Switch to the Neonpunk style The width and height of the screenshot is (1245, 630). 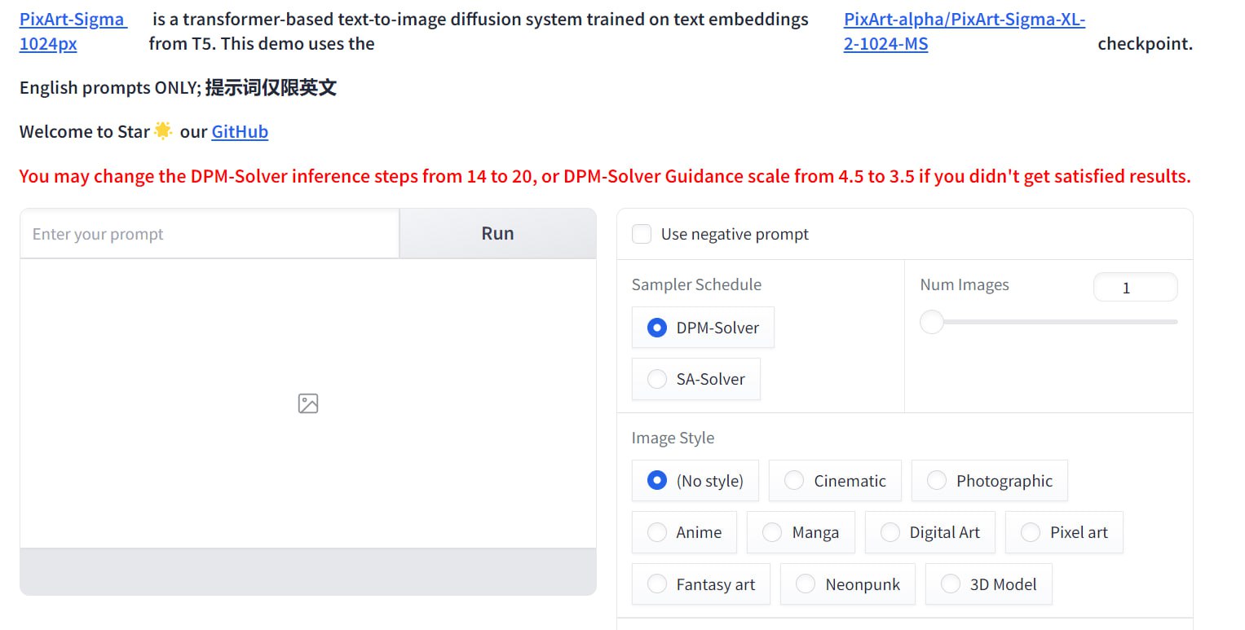click(x=806, y=584)
